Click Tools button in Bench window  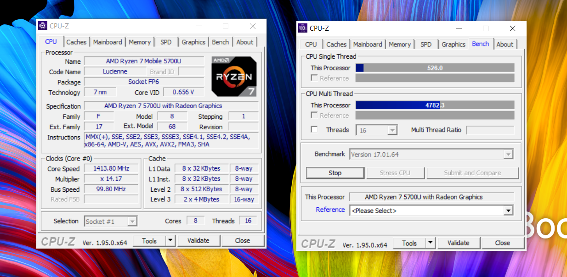click(409, 243)
